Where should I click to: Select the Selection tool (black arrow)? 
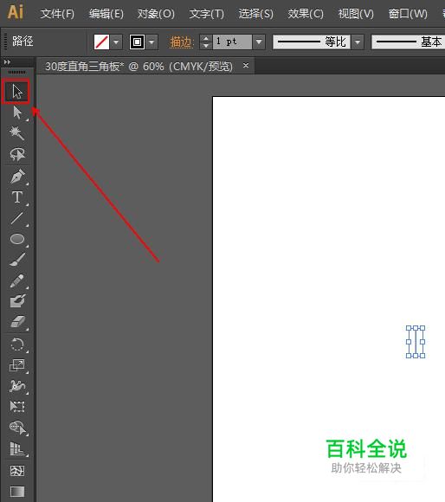[x=17, y=92]
